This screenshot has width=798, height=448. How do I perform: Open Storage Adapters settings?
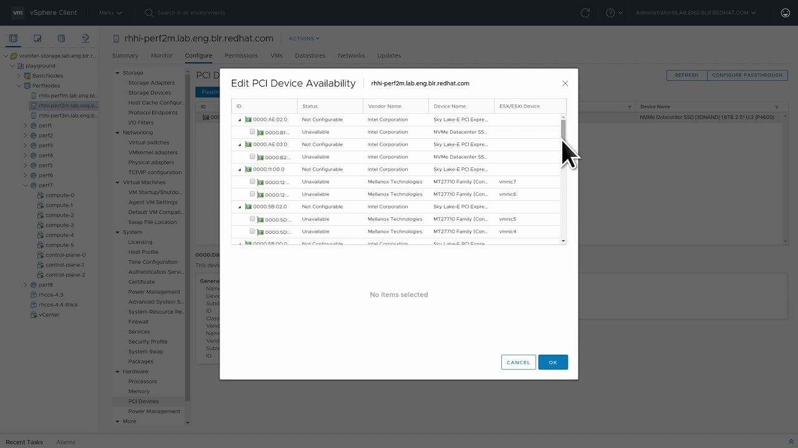tap(151, 83)
